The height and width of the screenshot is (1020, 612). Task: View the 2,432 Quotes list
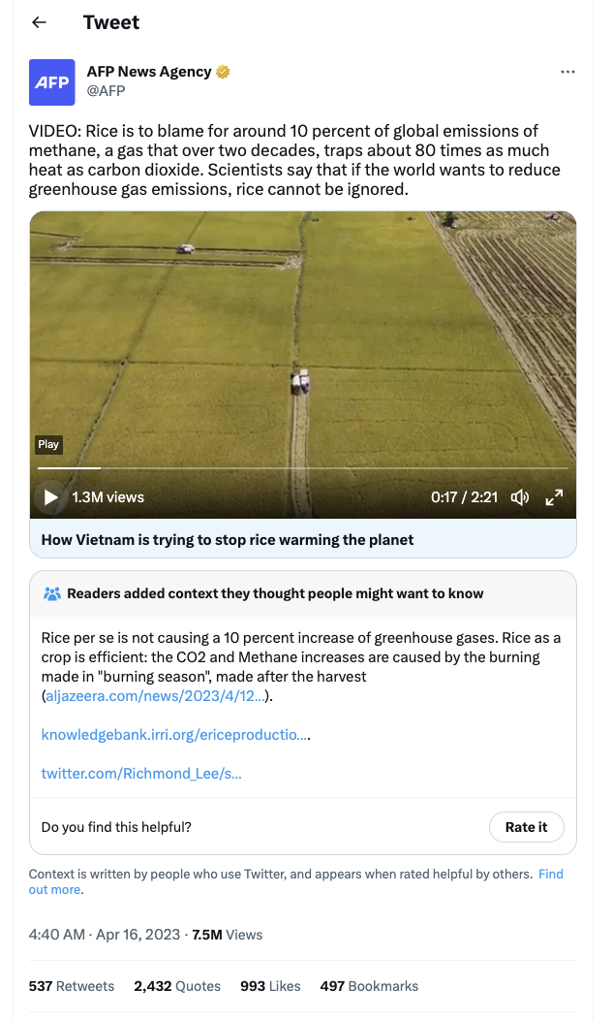(177, 986)
